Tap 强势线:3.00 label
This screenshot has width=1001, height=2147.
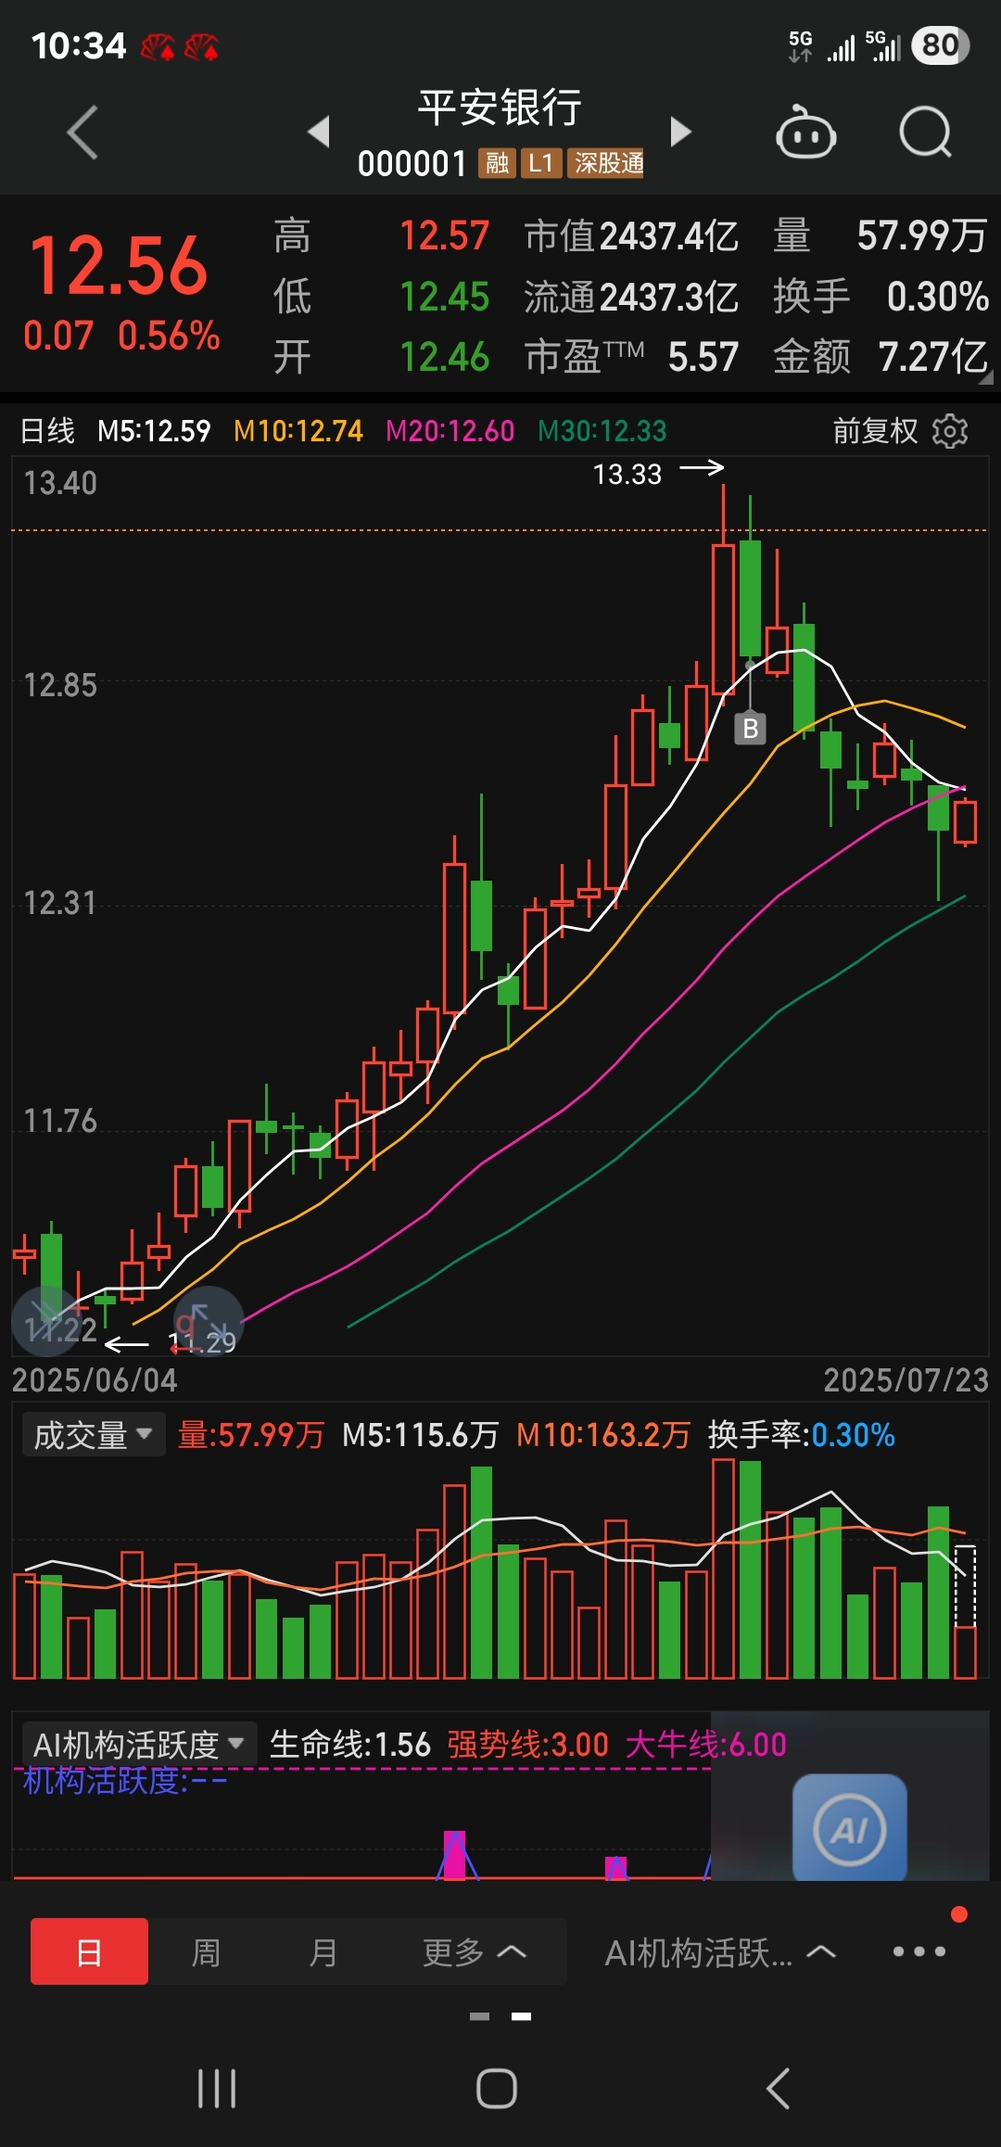click(528, 1745)
